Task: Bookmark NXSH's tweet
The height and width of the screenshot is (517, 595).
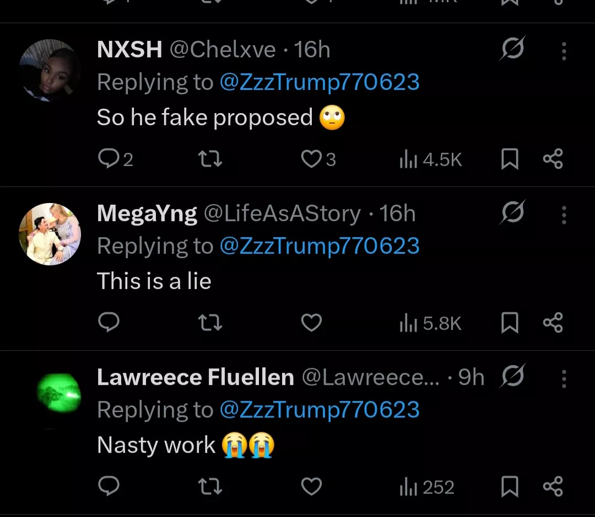Action: [510, 159]
